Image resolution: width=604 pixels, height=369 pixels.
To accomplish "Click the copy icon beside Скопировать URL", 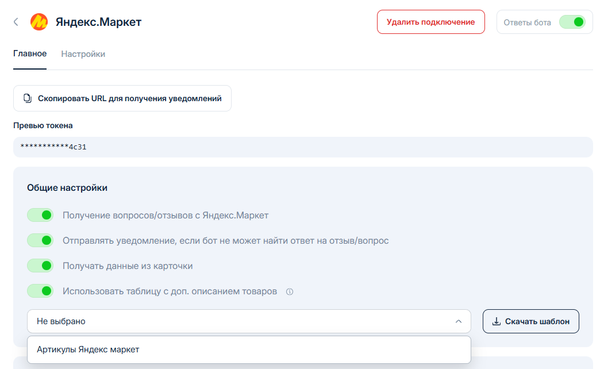I will pyautogui.click(x=28, y=98).
